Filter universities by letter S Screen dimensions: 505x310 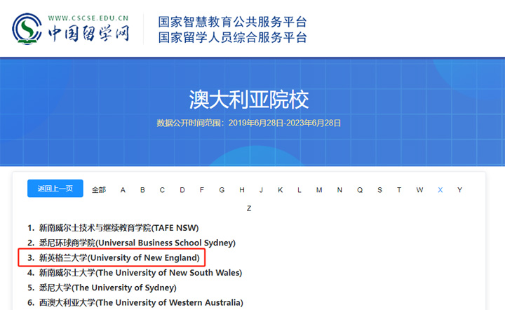click(379, 190)
